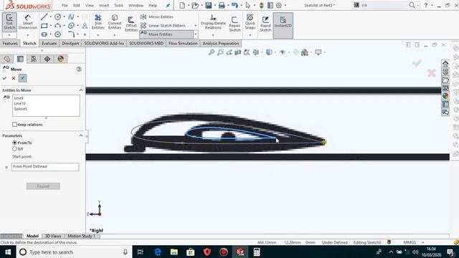The width and height of the screenshot is (459, 258).
Task: Confirm the Move with green check in panel
Action: click(x=4, y=78)
